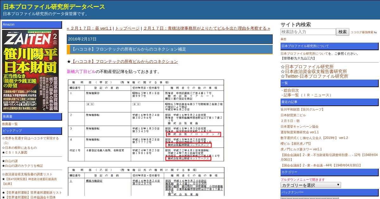Open the linked 【ハココネ】フロンテックの所有ビルからのコネクション article
380x199 pixels.
(124, 62)
